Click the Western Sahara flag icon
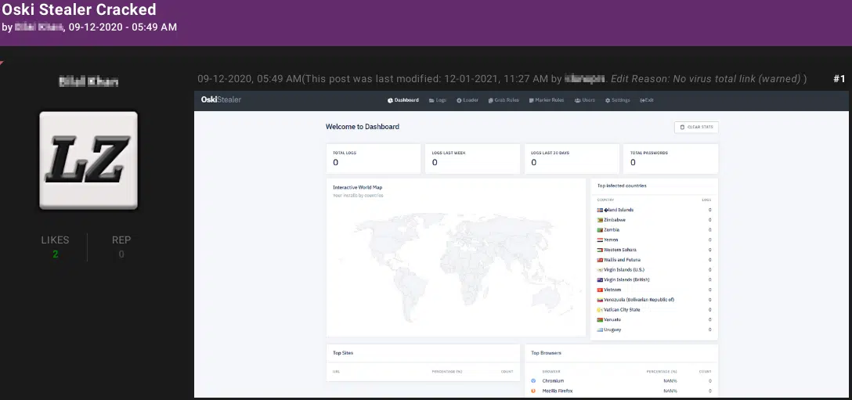The height and width of the screenshot is (400, 852). click(x=600, y=250)
